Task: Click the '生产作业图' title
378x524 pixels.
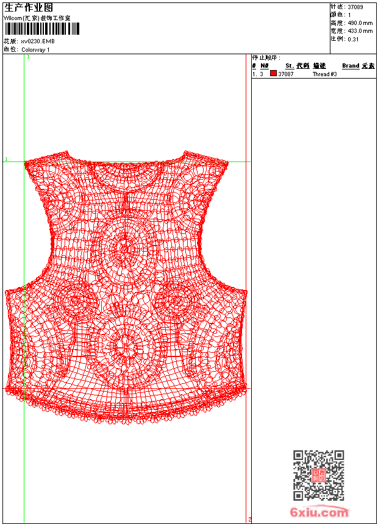Action: click(29, 7)
